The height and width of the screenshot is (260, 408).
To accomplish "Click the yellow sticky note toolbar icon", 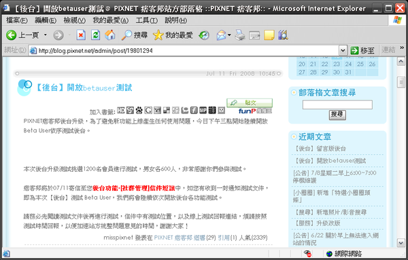I will [269, 35].
